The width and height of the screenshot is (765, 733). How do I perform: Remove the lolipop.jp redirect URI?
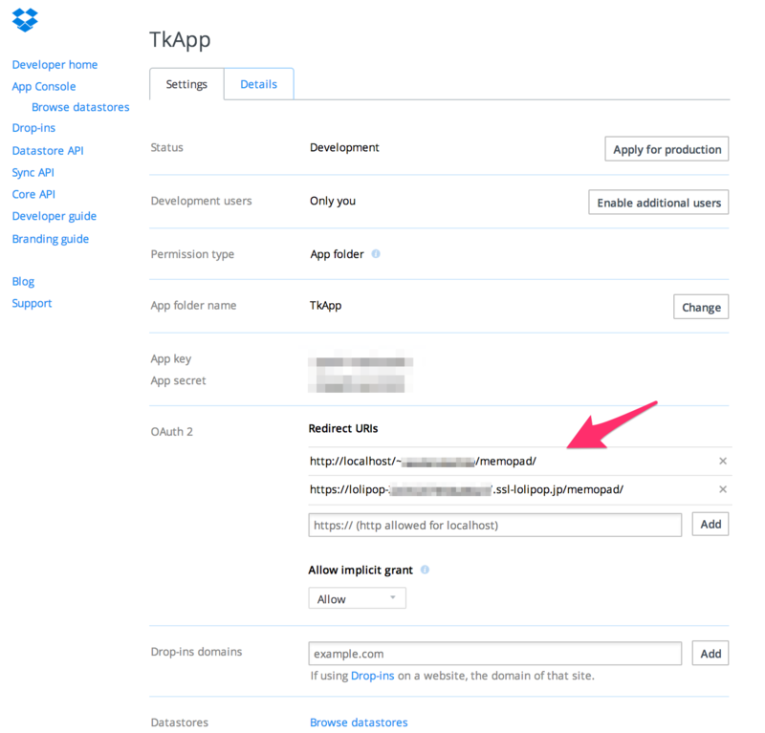click(723, 489)
